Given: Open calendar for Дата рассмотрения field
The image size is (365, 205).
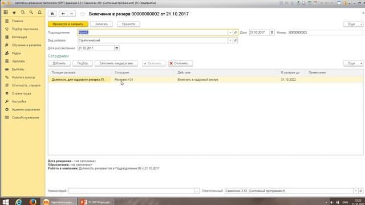Looking at the screenshot, I should click(x=116, y=48).
